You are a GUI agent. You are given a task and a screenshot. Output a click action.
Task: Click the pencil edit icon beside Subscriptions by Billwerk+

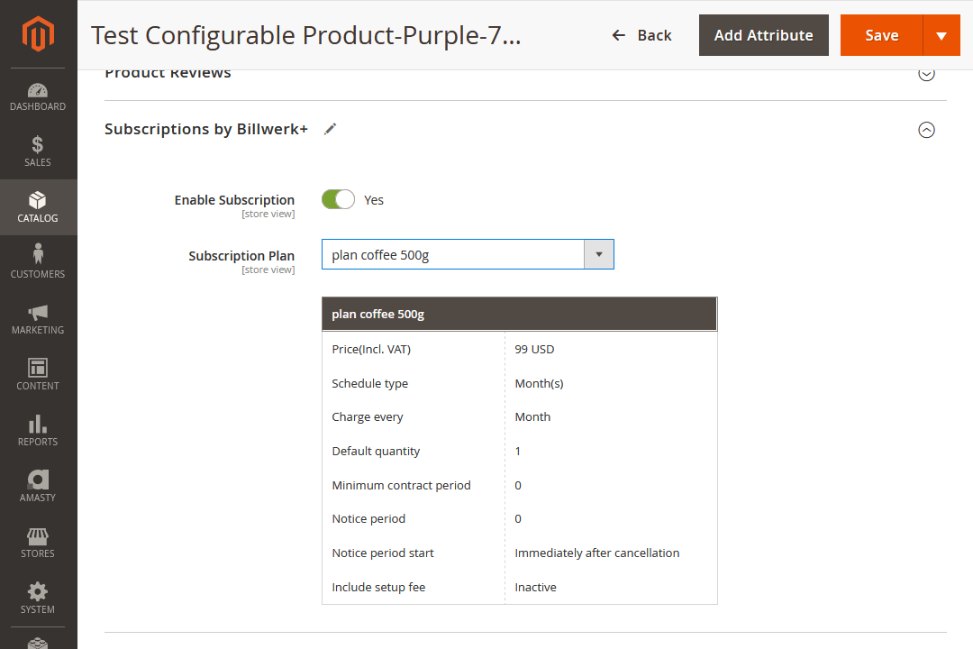click(330, 129)
